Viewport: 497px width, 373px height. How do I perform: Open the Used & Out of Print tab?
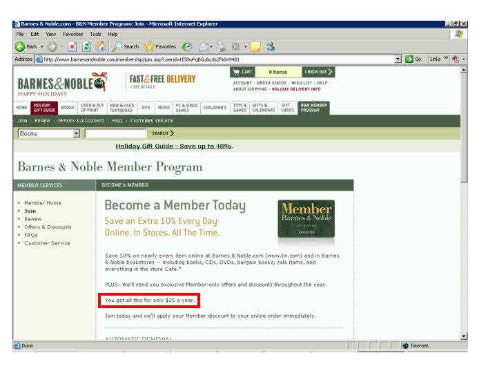click(x=92, y=108)
